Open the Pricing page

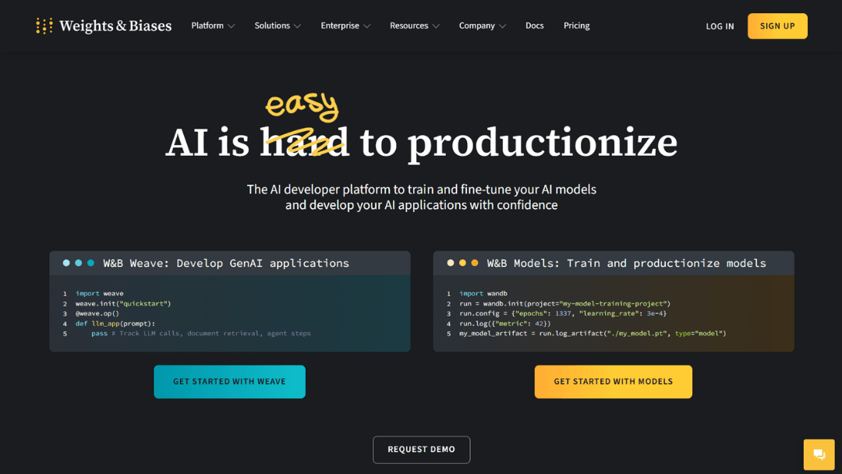pyautogui.click(x=576, y=26)
